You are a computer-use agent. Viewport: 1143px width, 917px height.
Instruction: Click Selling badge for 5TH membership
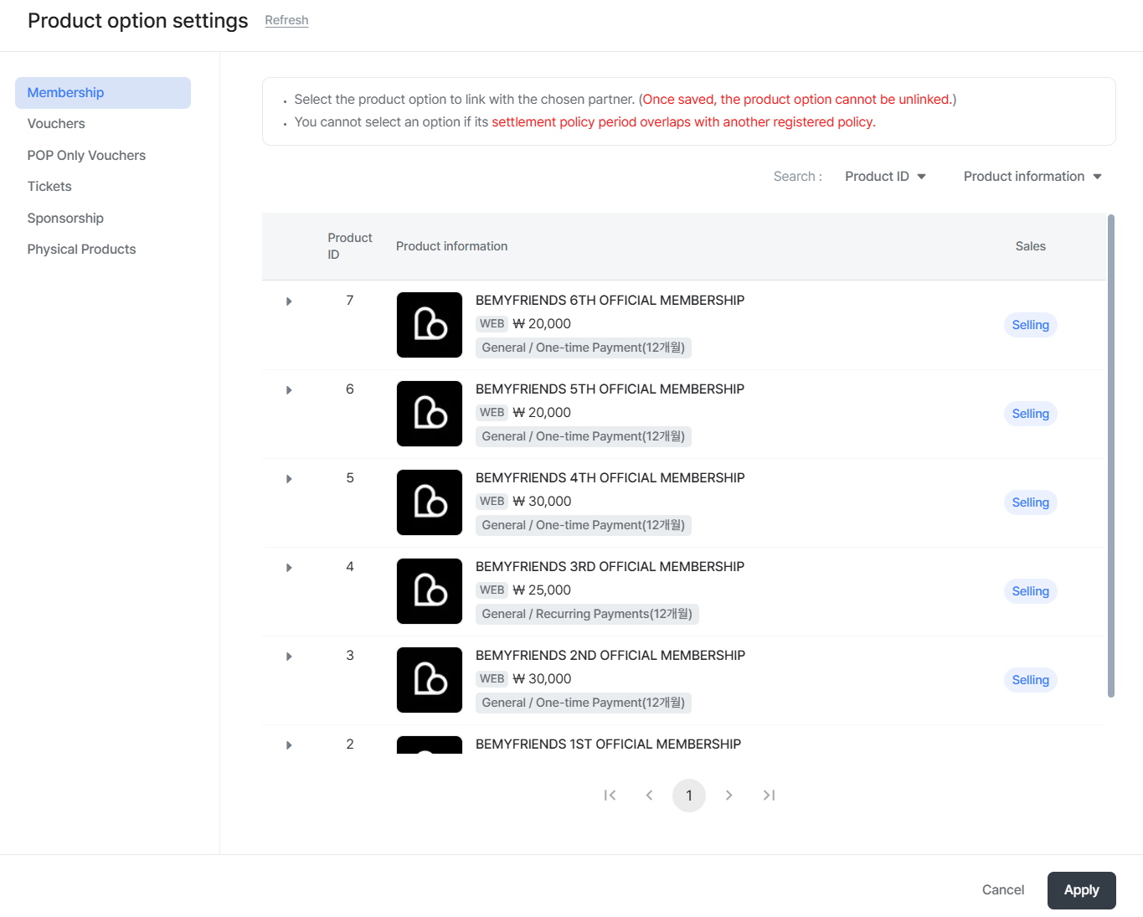tap(1030, 414)
